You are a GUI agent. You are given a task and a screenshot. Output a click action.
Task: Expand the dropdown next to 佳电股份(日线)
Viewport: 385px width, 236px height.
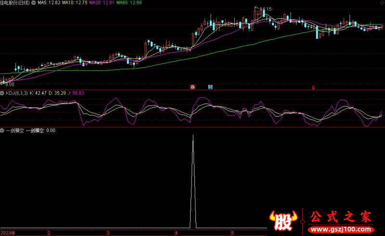pos(33,3)
